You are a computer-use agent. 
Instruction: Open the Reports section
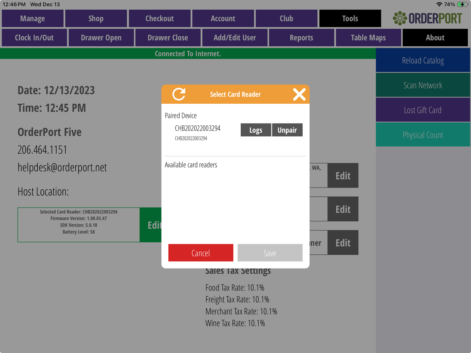pos(301,38)
